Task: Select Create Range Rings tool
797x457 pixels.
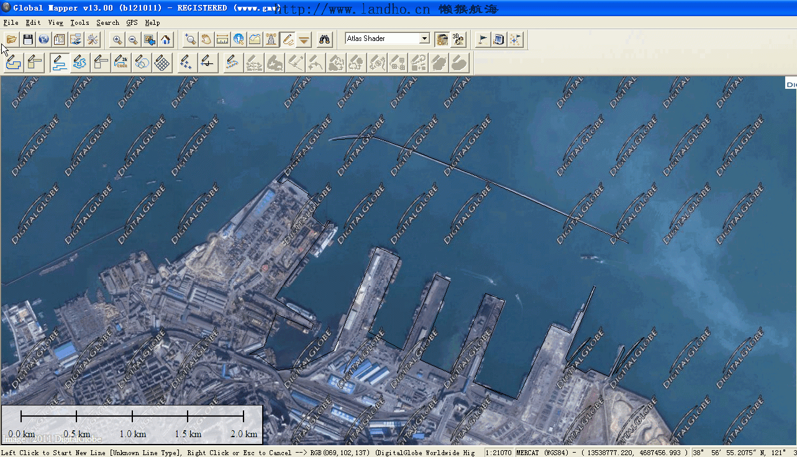Action: click(x=142, y=63)
